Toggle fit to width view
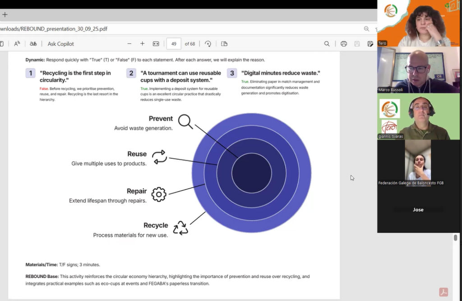 click(156, 44)
